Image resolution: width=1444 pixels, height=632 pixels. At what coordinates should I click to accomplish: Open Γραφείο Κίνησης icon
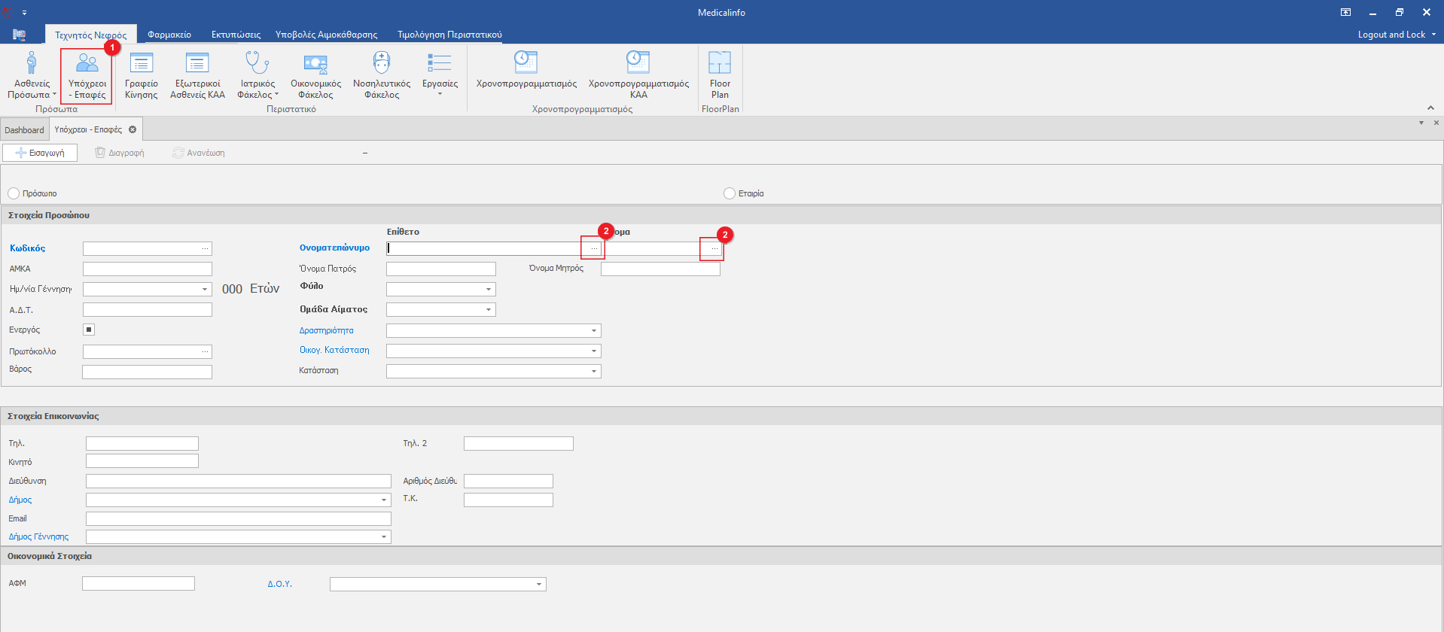coord(141,64)
